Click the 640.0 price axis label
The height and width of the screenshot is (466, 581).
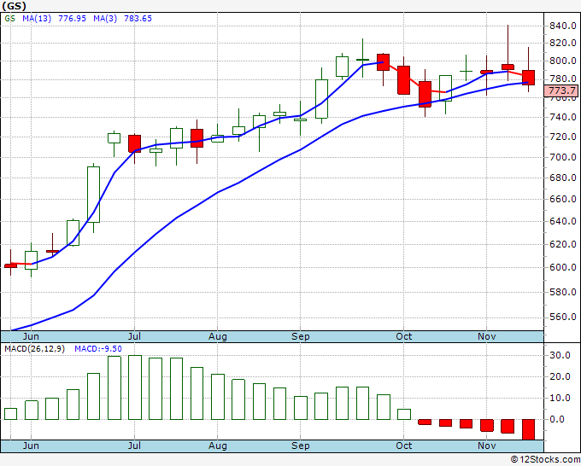coord(563,221)
